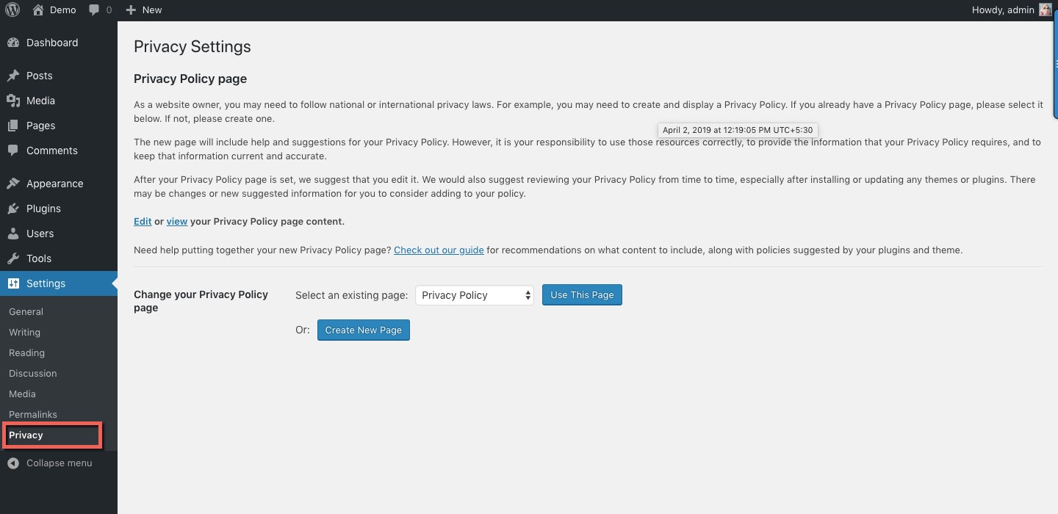Click the plus New content icon

click(131, 10)
